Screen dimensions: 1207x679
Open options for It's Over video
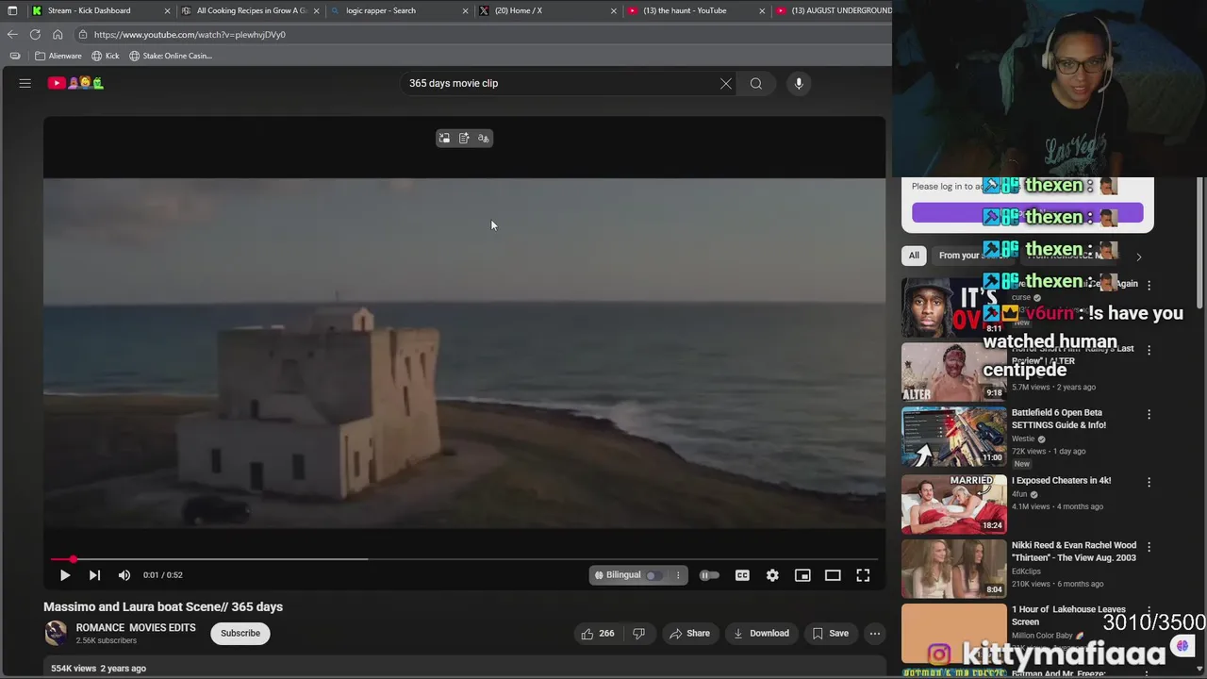click(1149, 285)
